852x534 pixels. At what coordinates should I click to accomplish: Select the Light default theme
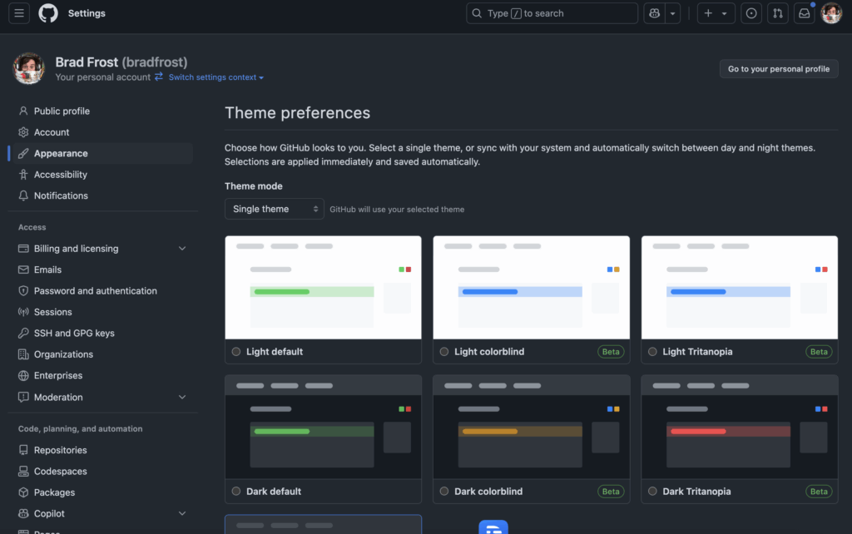(x=235, y=352)
